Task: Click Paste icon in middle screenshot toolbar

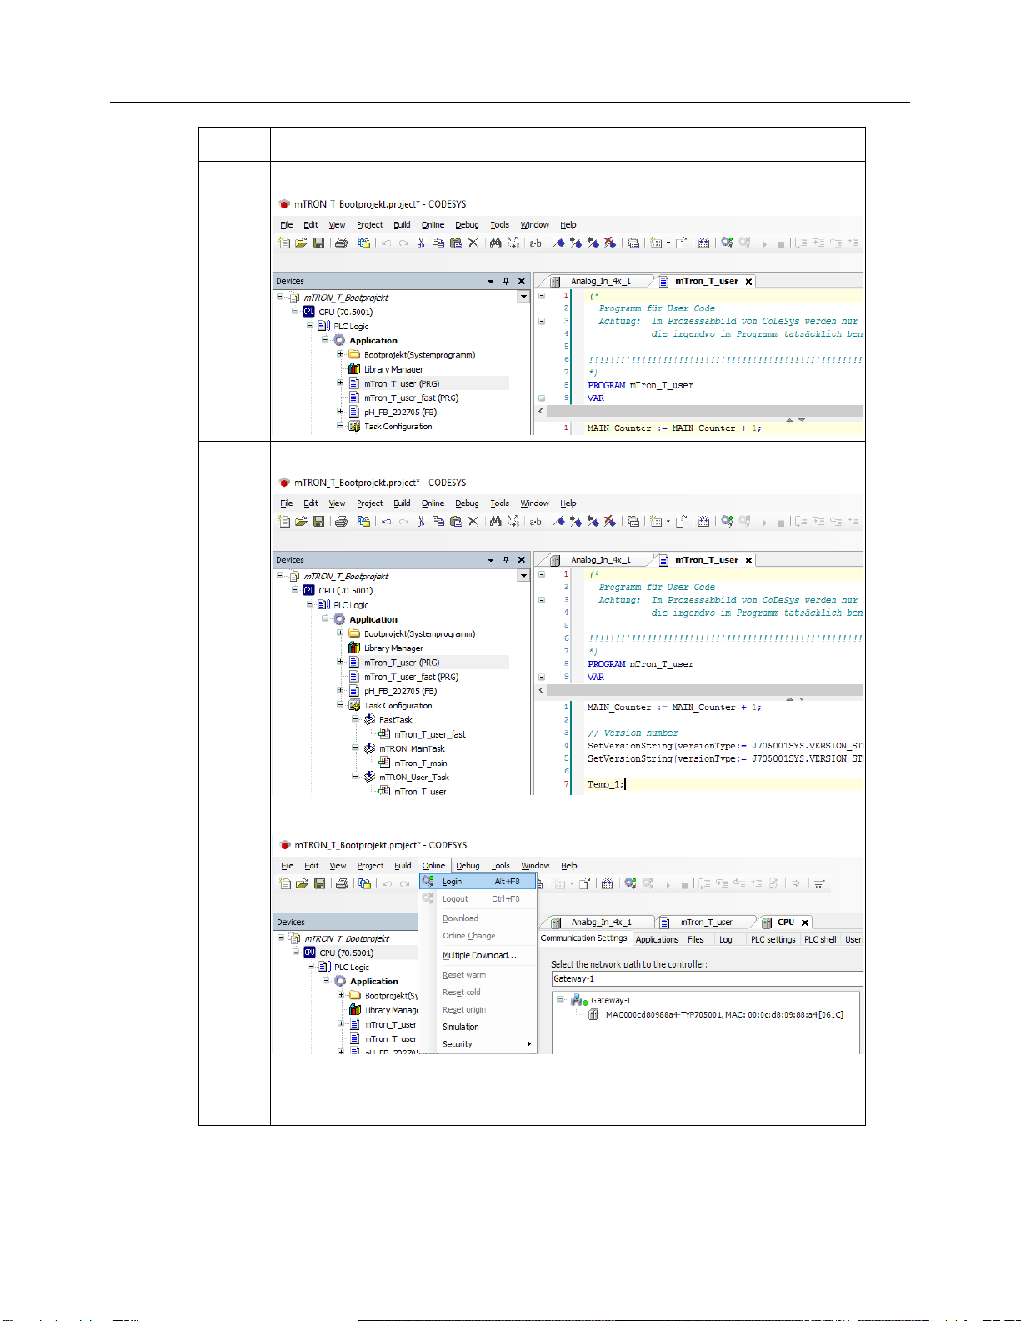Action: coord(455,521)
